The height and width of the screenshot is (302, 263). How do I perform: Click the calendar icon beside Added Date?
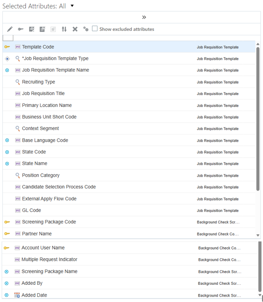pos(17,295)
